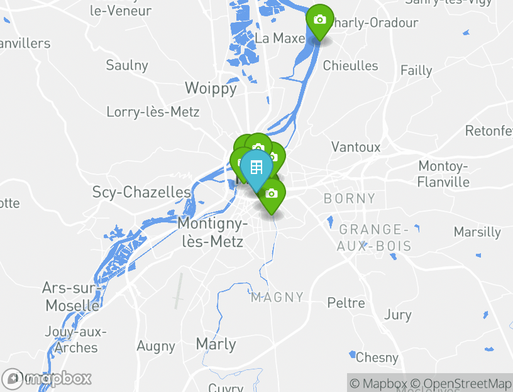
Task: Select the Scy-Chazelles map label
Action: point(141,192)
